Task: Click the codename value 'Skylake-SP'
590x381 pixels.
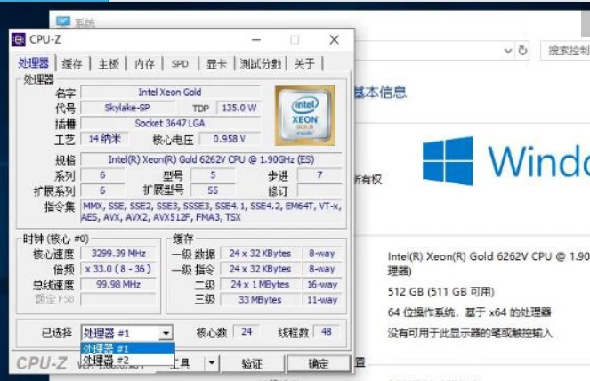Action: click(127, 108)
